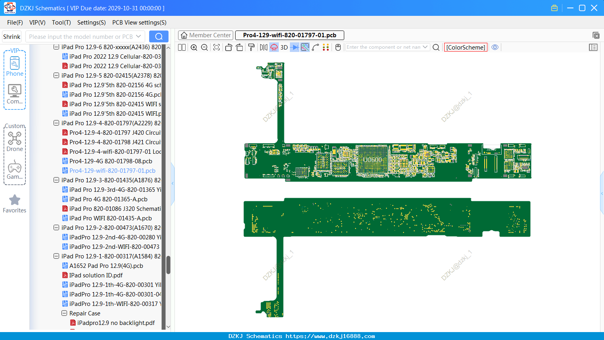Zoom in on the PCB view
The width and height of the screenshot is (604, 340).
tap(194, 47)
